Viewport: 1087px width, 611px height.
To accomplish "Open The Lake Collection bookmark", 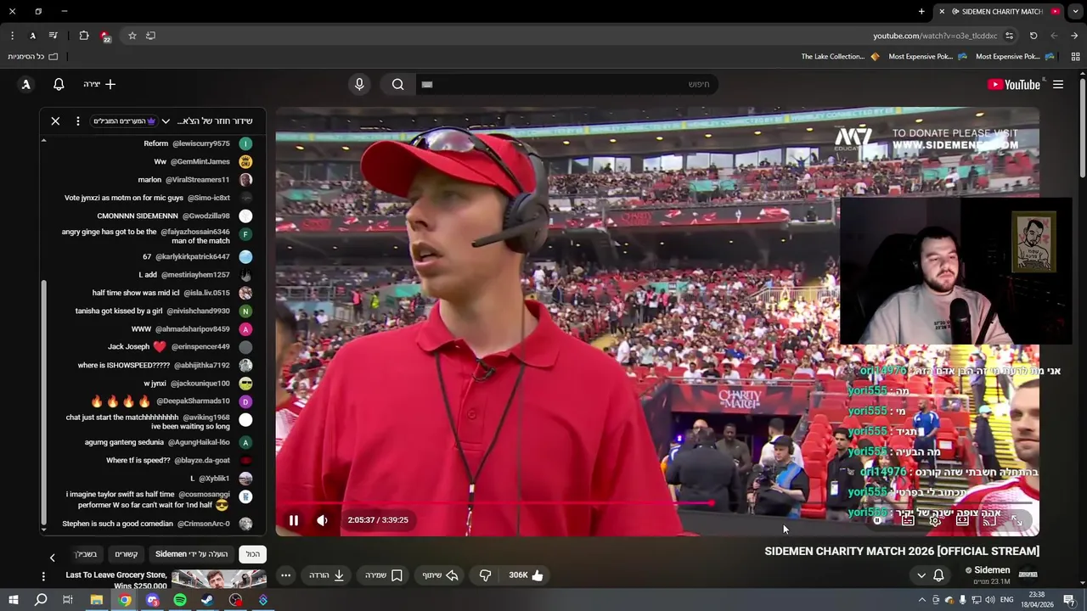I will pyautogui.click(x=840, y=57).
